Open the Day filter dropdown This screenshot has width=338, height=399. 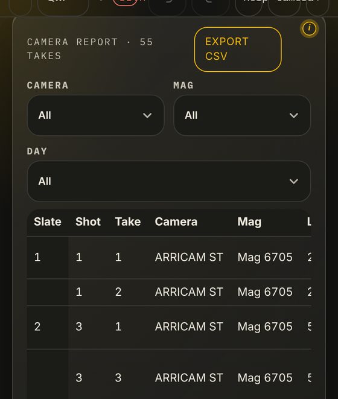(x=169, y=181)
